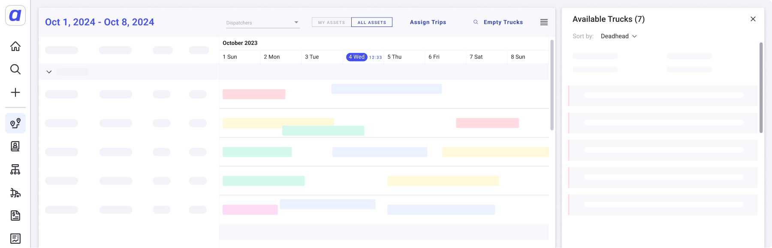
Task: Click the Oct 1, 2024 - Oct 8, 2024 date range
Action: (x=100, y=22)
